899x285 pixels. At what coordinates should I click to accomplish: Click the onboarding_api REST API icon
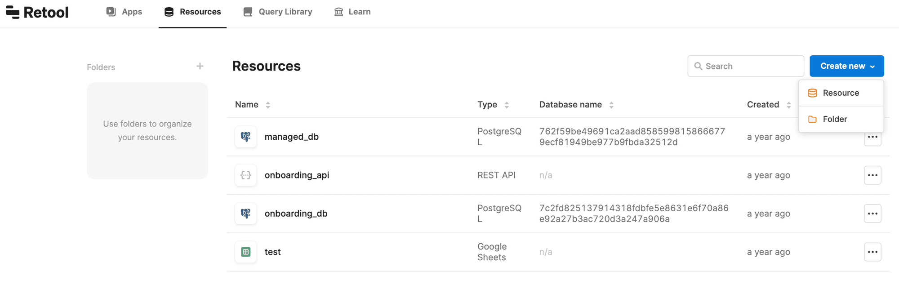[246, 175]
